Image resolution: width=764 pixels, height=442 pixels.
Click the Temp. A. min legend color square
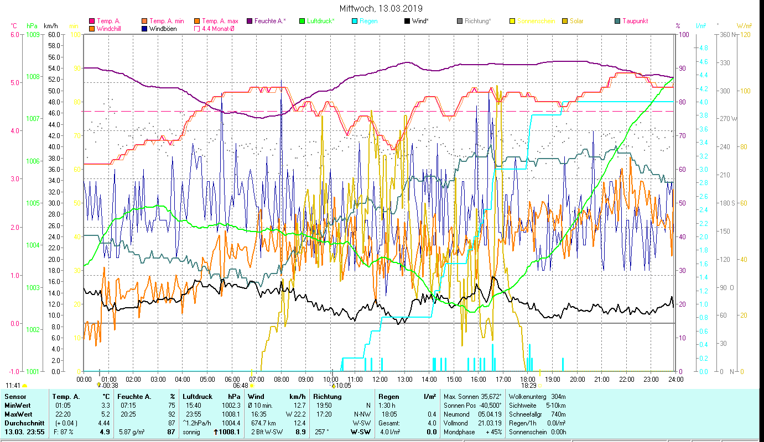pyautogui.click(x=144, y=21)
